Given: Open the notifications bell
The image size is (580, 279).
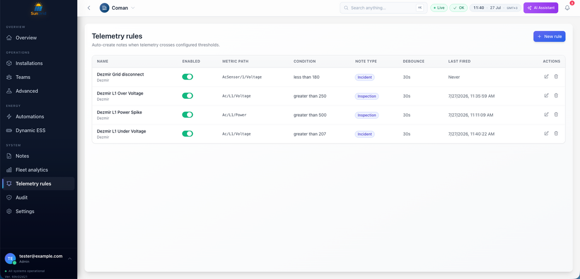Looking at the screenshot, I should pos(567,8).
